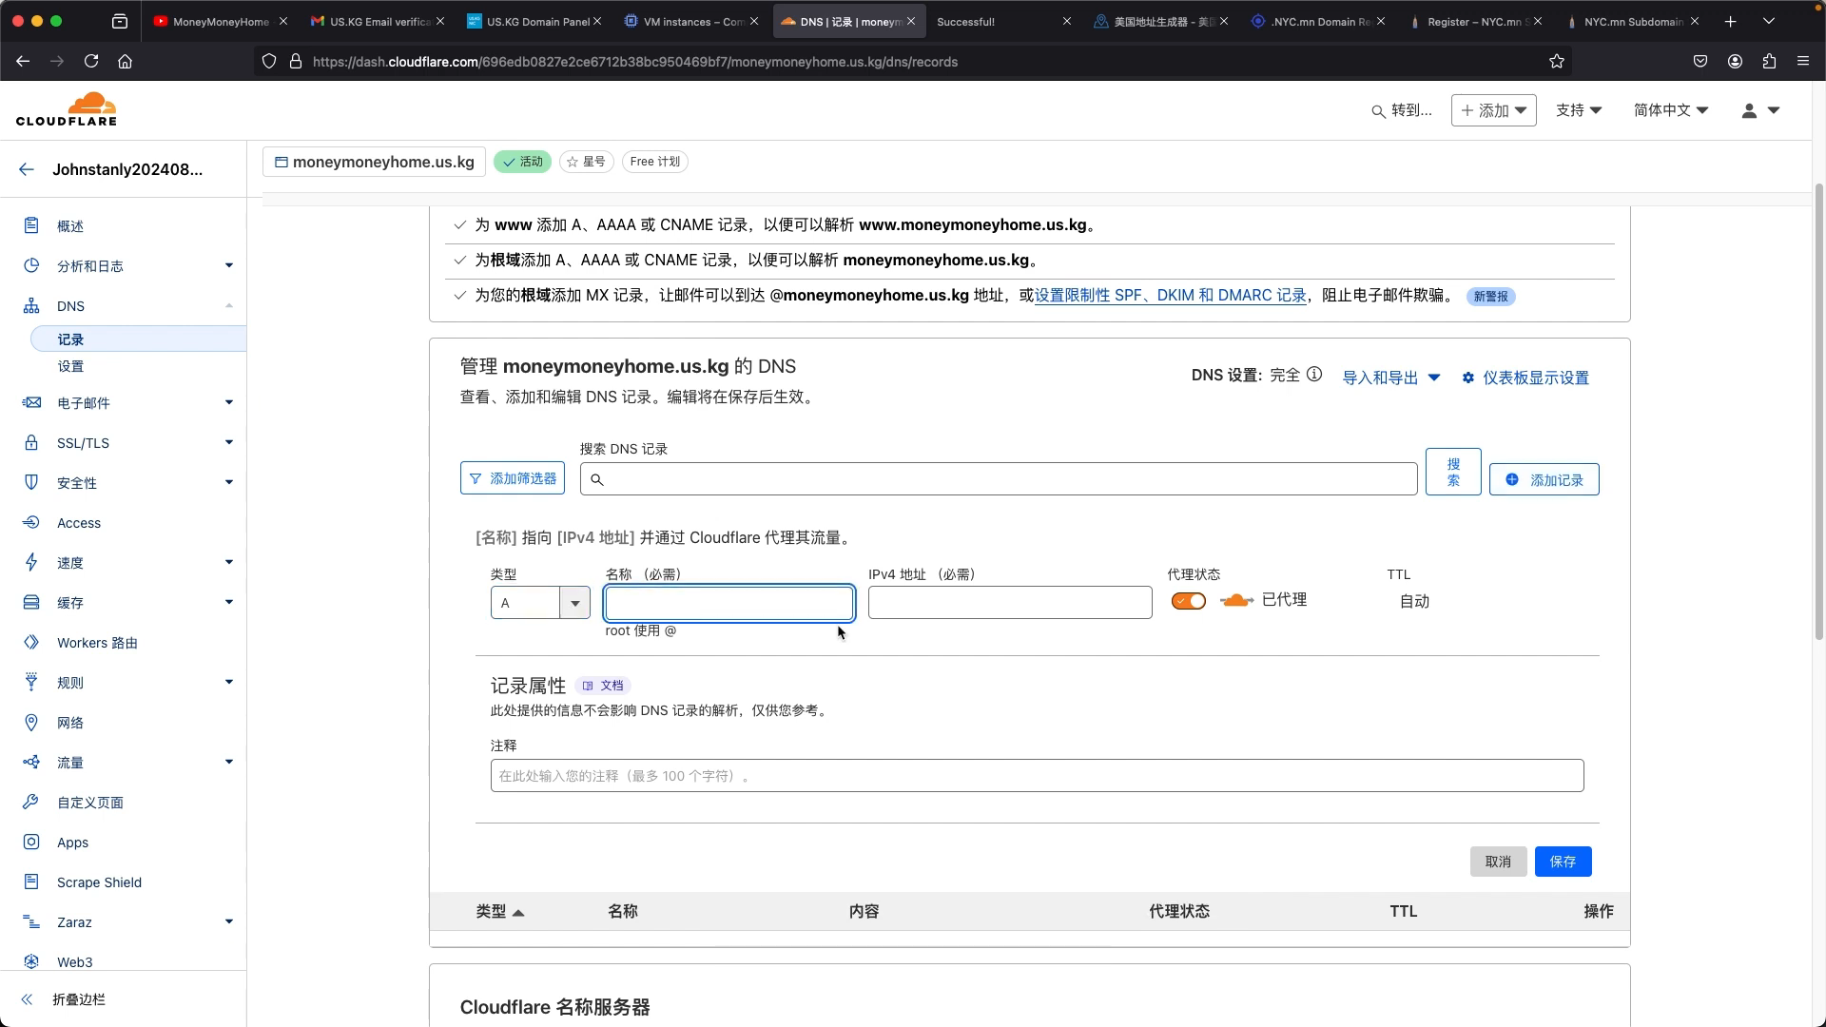Select 记录 under DNS in sidebar
The image size is (1826, 1027).
[x=139, y=339]
